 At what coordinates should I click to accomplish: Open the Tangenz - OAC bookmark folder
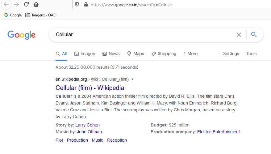tap(41, 15)
